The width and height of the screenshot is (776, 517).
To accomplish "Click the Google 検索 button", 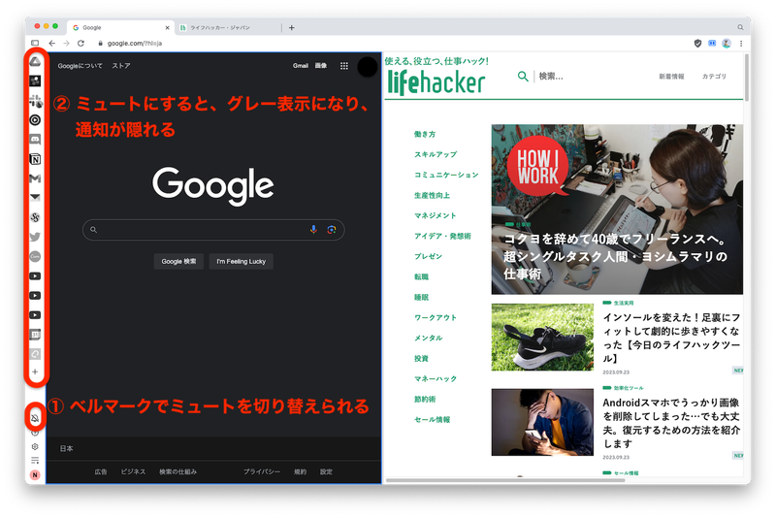I will [x=178, y=261].
